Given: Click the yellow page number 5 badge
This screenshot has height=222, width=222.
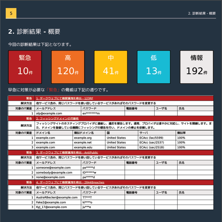Looking at the screenshot, I should (11, 14).
